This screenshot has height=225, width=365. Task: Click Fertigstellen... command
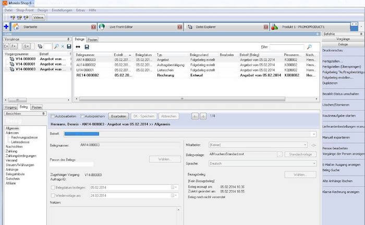(x=333, y=61)
